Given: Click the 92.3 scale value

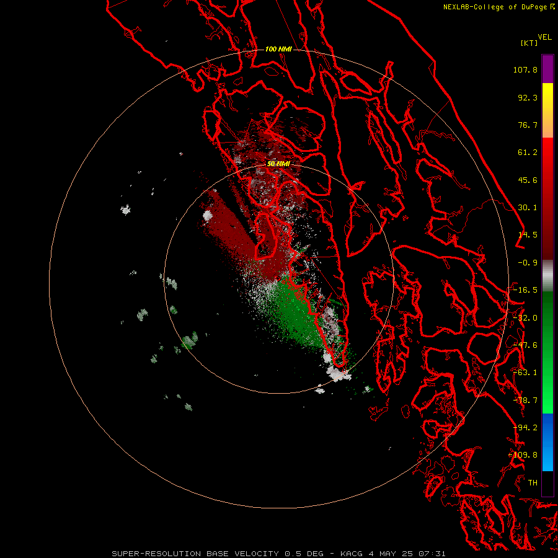Looking at the screenshot, I should tap(528, 97).
